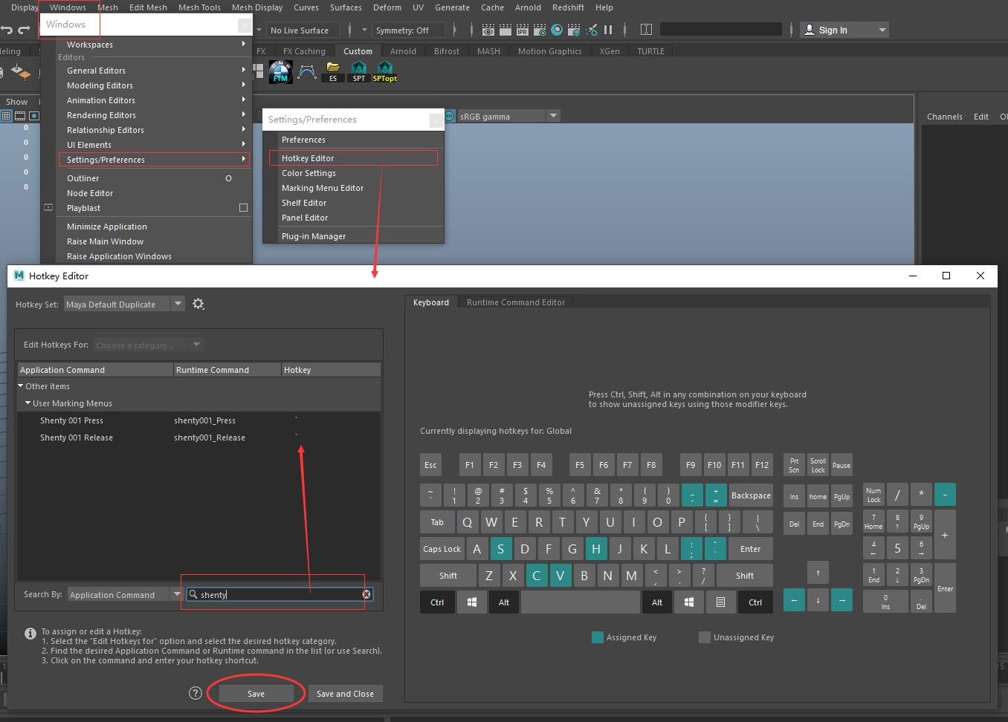
Task: Click the curve tool shelf icon
Action: [306, 71]
